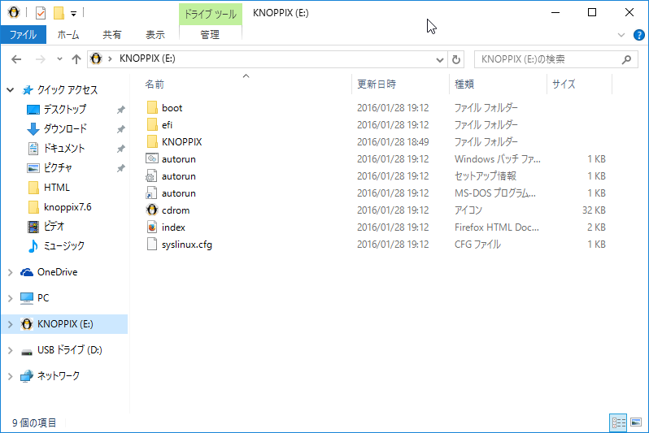Sort by the サイズ column header
Viewport: 649px width, 433px height.
pyautogui.click(x=564, y=84)
